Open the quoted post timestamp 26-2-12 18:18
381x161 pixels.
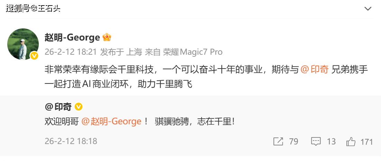(x=71, y=141)
